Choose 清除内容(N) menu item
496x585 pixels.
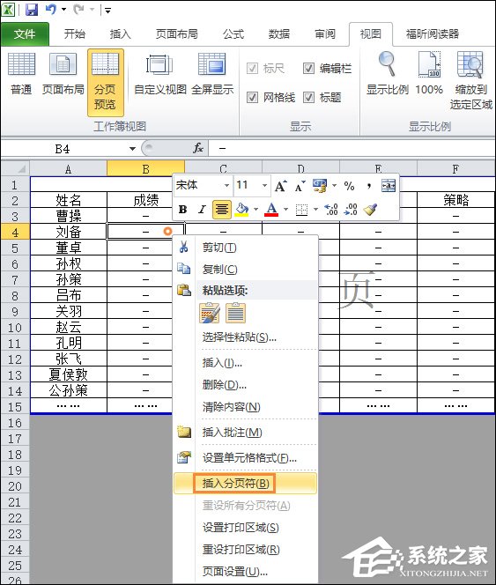click(x=245, y=407)
